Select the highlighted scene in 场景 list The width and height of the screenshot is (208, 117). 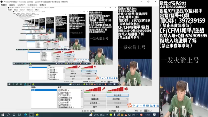click(44, 90)
